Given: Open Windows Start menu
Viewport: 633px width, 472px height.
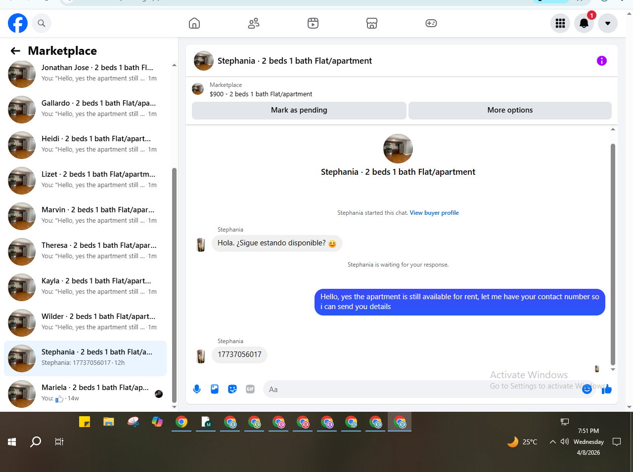Looking at the screenshot, I should [x=12, y=442].
